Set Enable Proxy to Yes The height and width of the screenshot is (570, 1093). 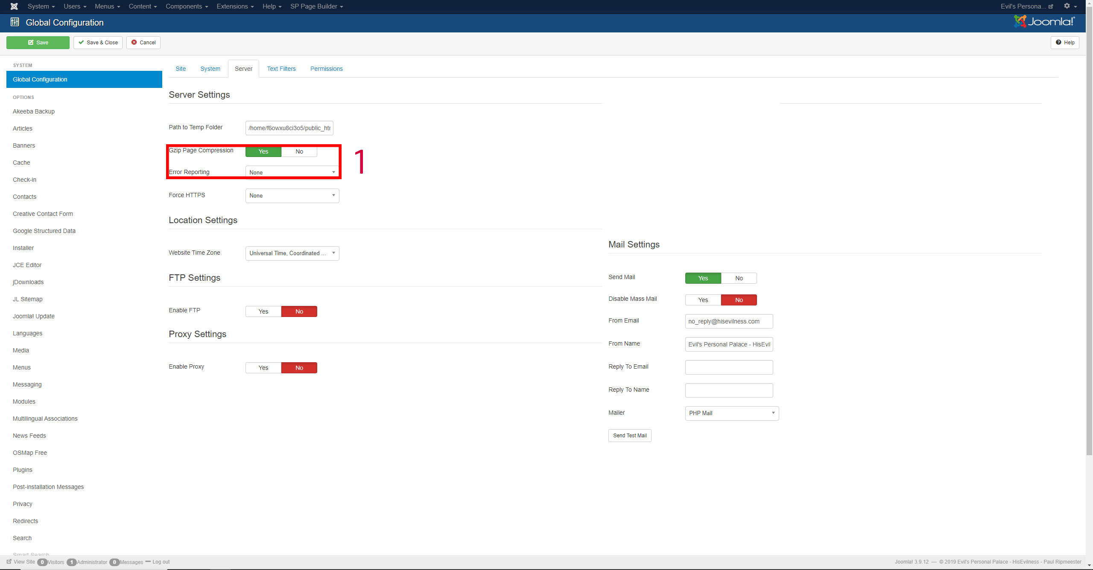(x=263, y=368)
